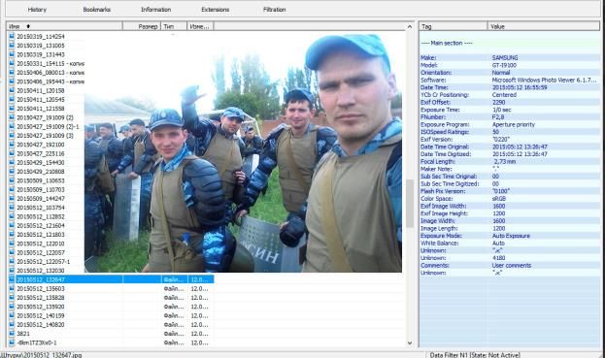
Task: Click file icon next to 20150319_114254
Action: 12,36
